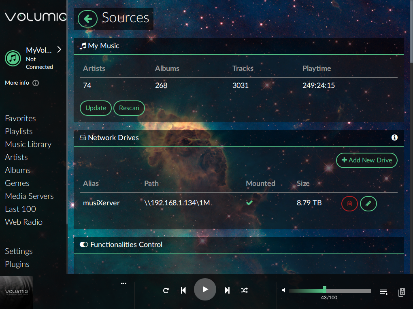Open the three-dots track options menu
Image resolution: width=413 pixels, height=309 pixels.
123,283
